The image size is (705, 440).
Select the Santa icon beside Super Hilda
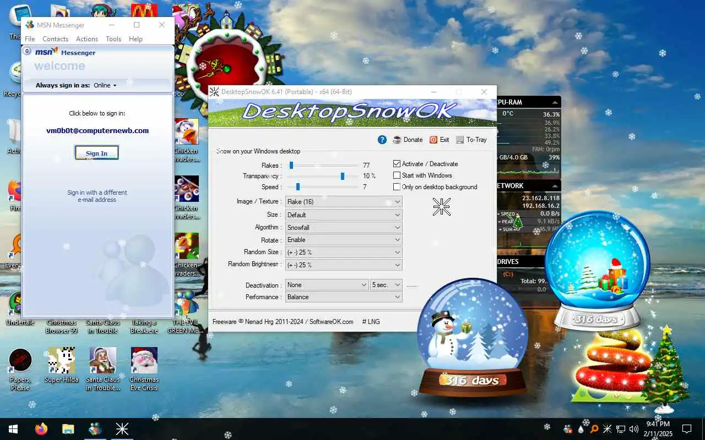point(103,370)
